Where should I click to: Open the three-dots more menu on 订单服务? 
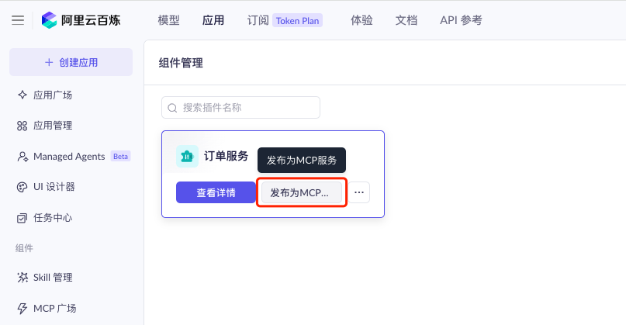pyautogui.click(x=359, y=192)
